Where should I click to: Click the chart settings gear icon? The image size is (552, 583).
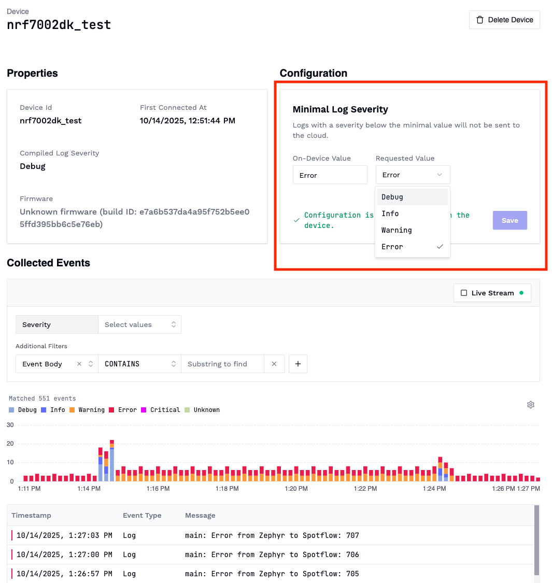pyautogui.click(x=530, y=405)
